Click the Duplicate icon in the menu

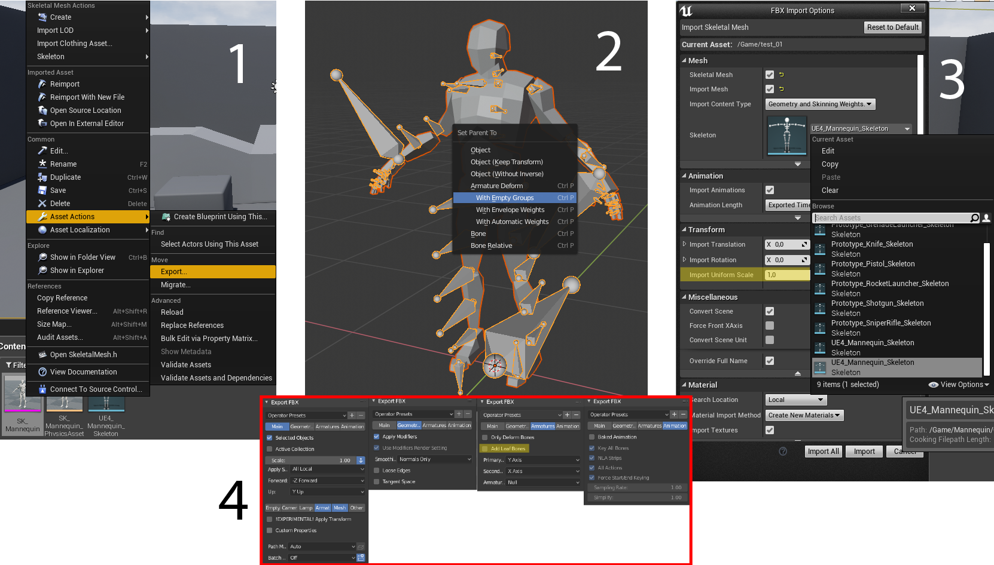click(42, 177)
